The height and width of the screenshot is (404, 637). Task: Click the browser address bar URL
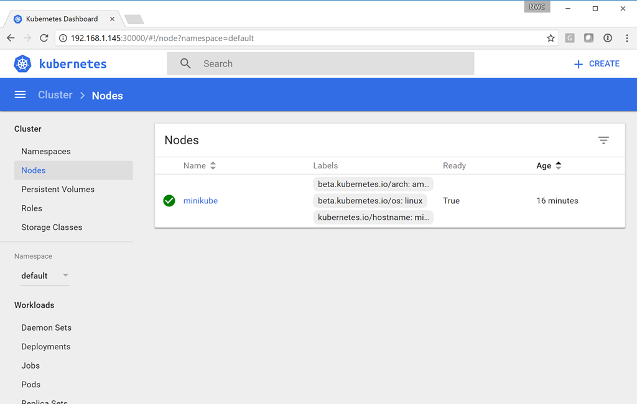click(162, 38)
